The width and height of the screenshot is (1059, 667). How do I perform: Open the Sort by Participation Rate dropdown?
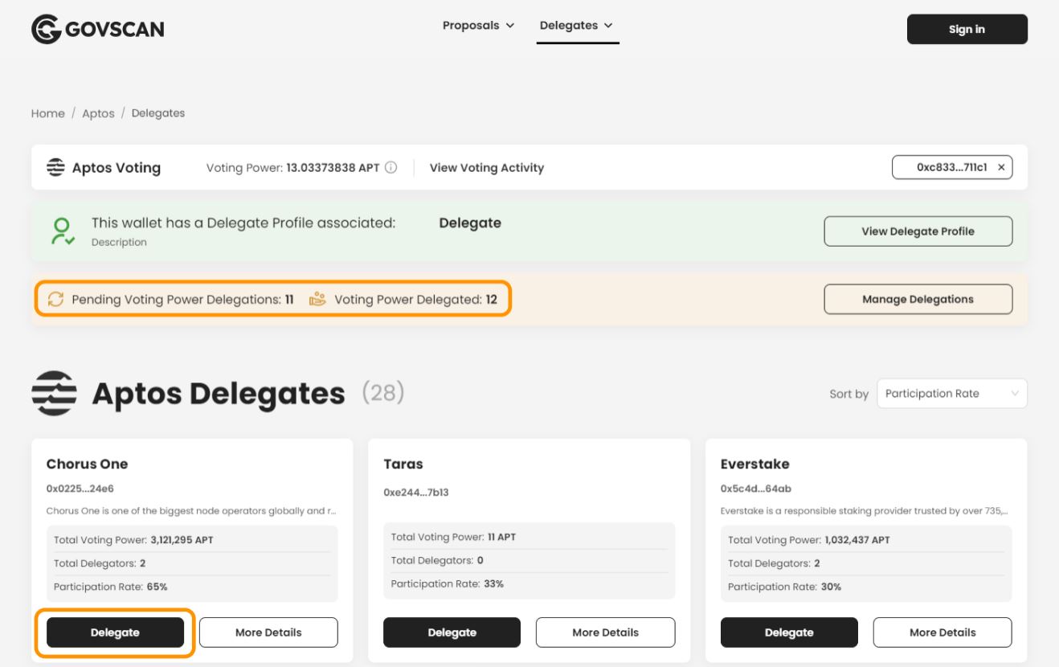pyautogui.click(x=951, y=393)
